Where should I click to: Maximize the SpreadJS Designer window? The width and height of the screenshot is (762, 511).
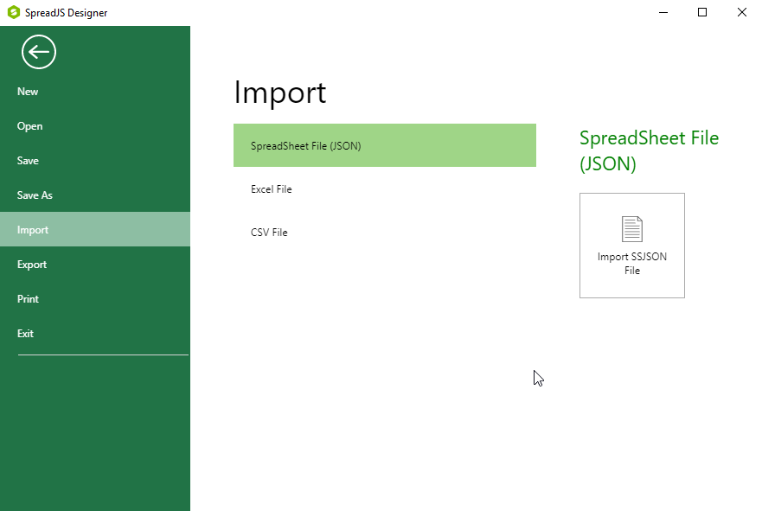702,13
